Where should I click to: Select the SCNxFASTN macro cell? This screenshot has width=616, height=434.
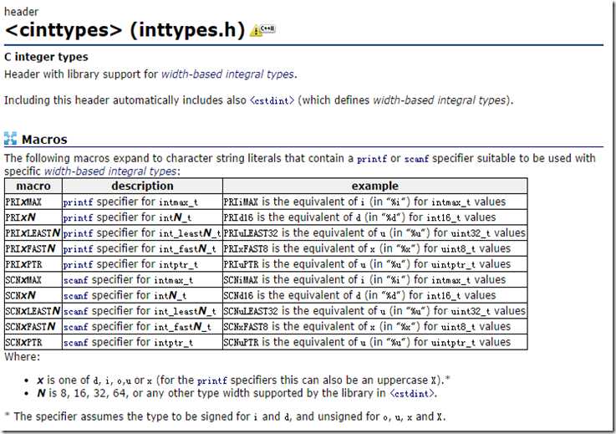tap(33, 327)
